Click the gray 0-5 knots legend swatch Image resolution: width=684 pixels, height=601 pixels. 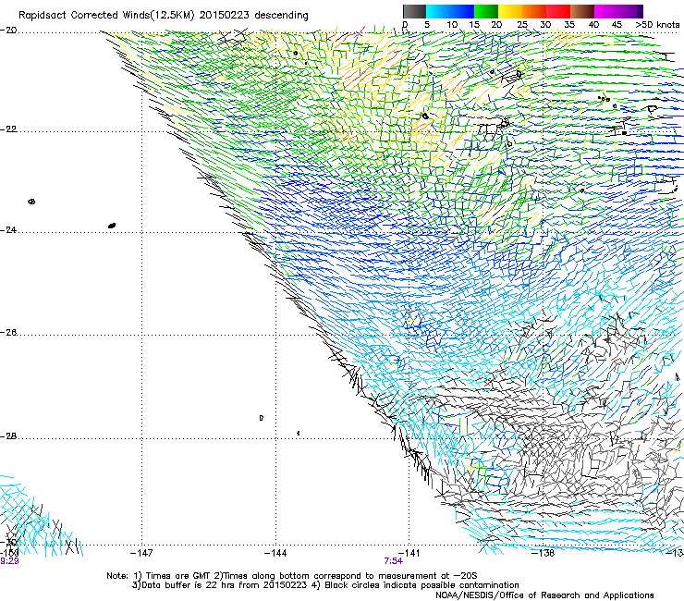414,11
